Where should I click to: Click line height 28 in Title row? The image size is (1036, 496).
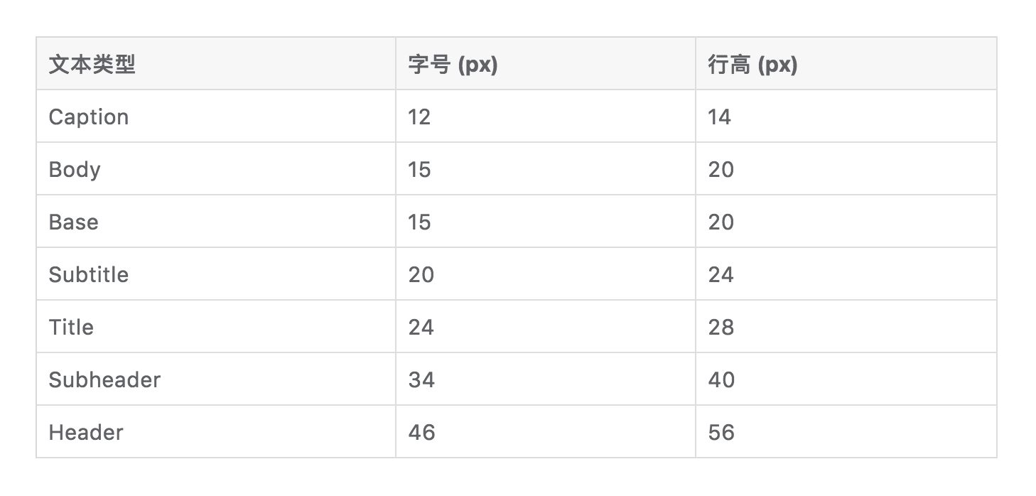point(721,328)
